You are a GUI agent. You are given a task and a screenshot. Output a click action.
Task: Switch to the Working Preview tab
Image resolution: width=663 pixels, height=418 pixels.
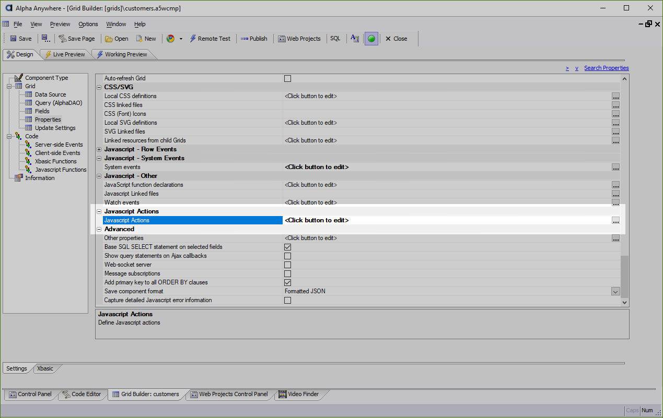122,54
